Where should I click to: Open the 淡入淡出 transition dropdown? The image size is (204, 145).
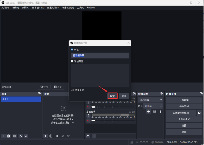pos(161,100)
